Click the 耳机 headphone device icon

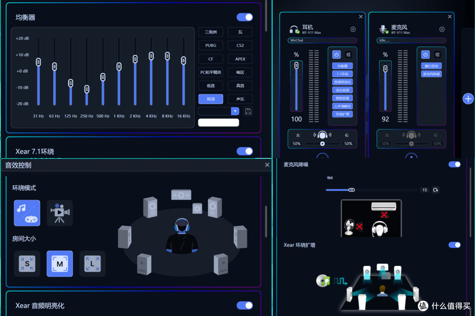point(294,29)
